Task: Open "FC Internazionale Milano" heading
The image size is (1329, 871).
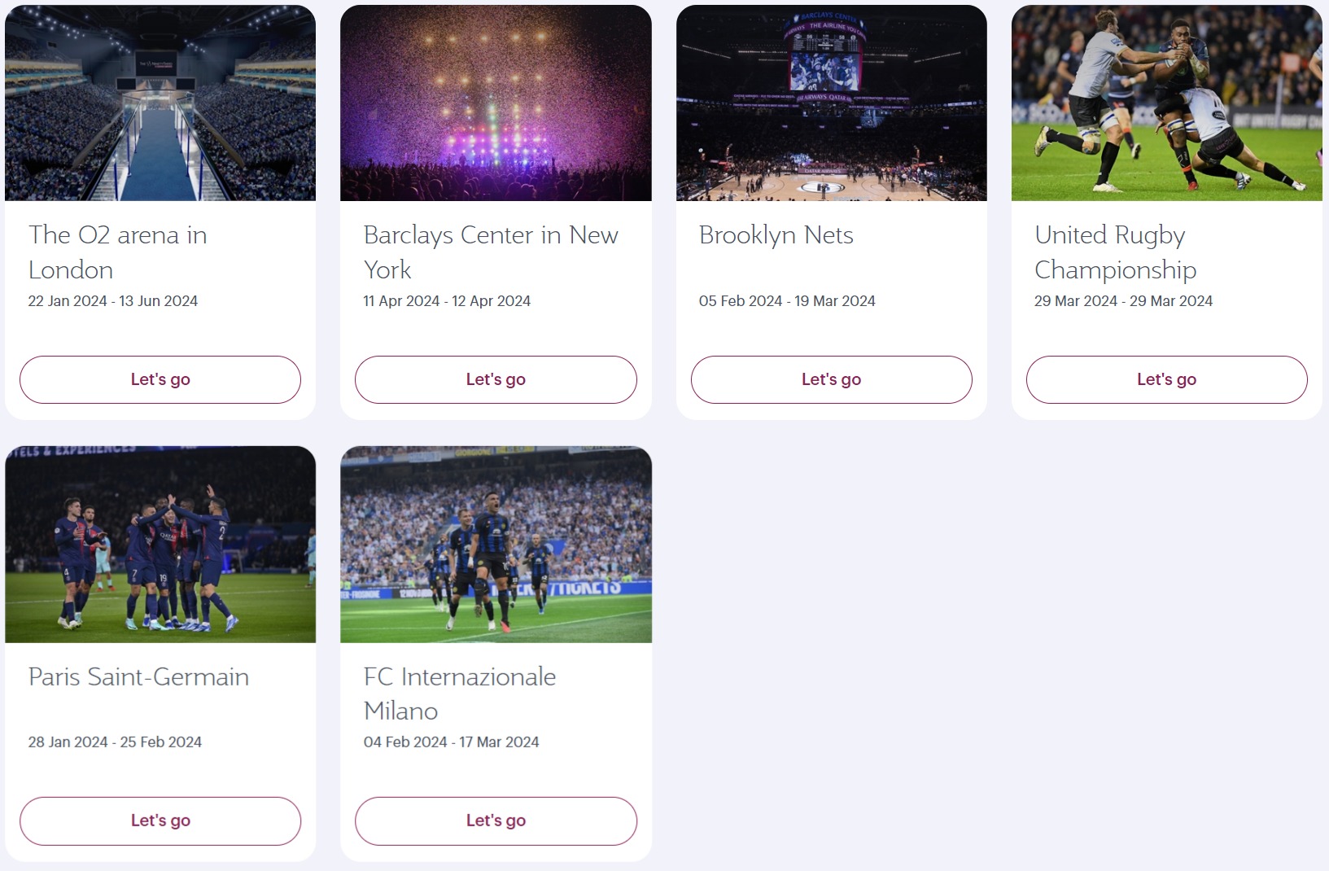Action: [460, 694]
